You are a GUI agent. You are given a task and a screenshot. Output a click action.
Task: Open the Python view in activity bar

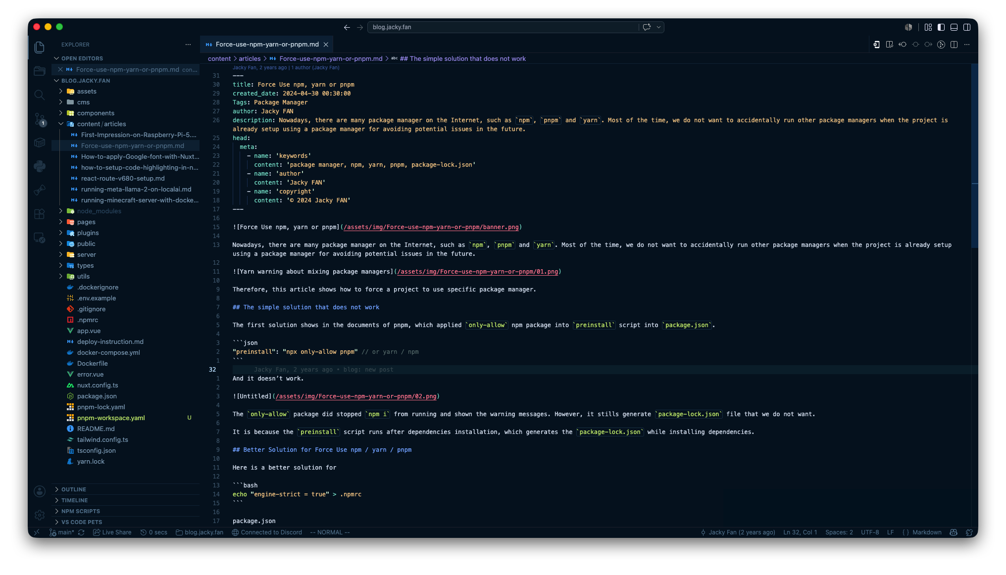tap(40, 166)
